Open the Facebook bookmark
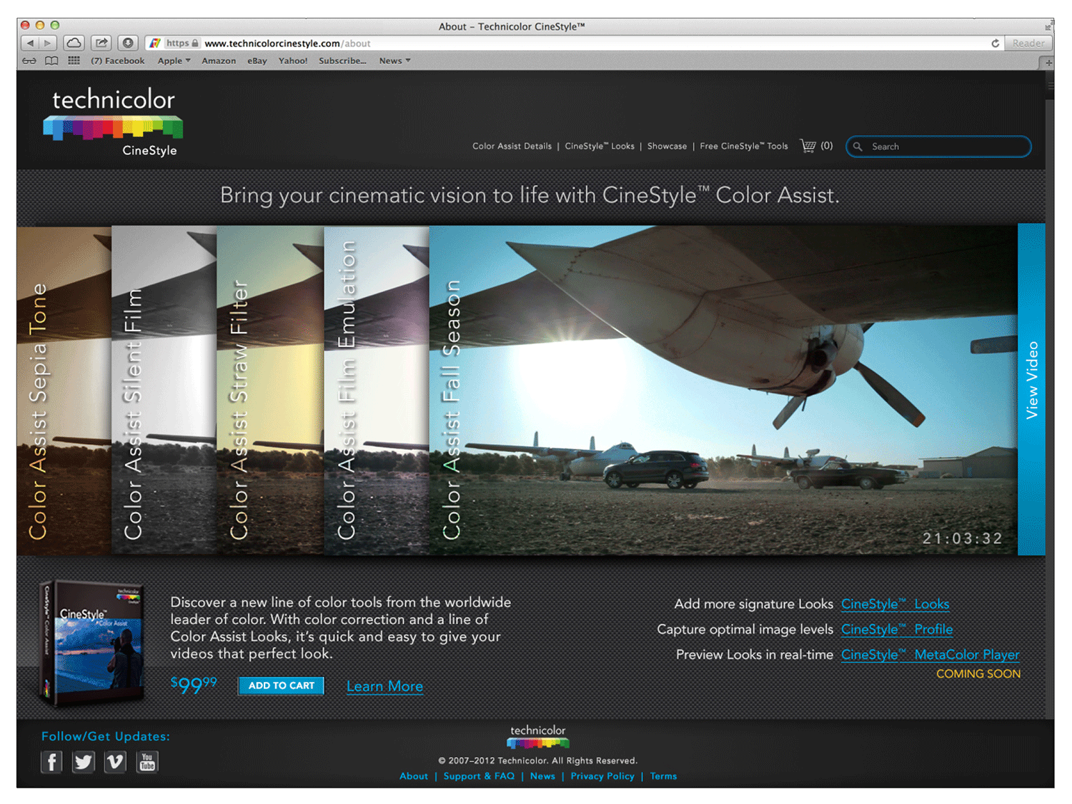Viewport: 1072px width, 804px height. click(118, 61)
